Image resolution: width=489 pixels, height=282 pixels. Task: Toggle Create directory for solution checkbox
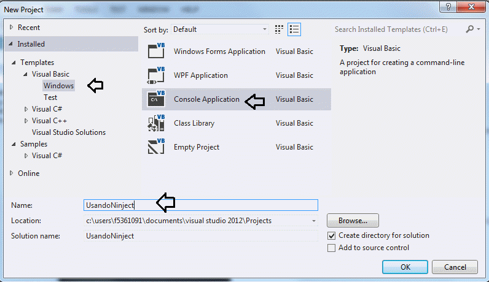[x=332, y=235]
